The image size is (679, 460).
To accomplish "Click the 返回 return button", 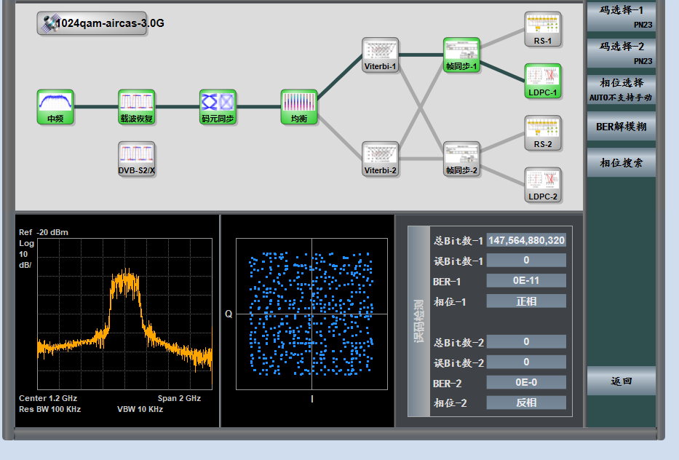I will (621, 381).
